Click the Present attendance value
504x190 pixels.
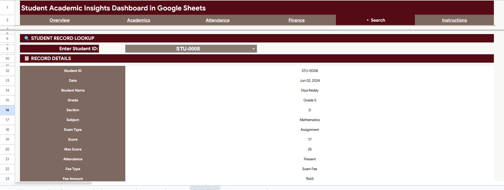tap(310, 159)
